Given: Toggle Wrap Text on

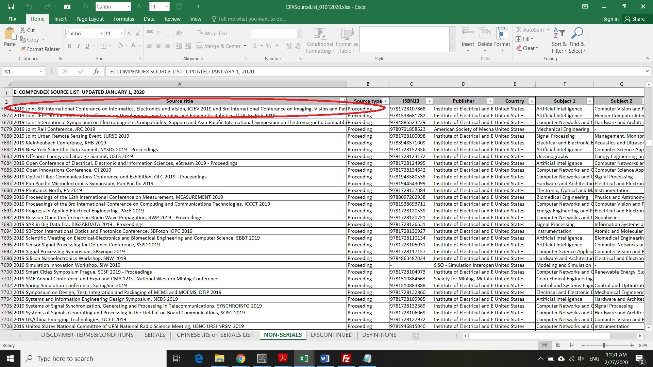Looking at the screenshot, I should (212, 33).
